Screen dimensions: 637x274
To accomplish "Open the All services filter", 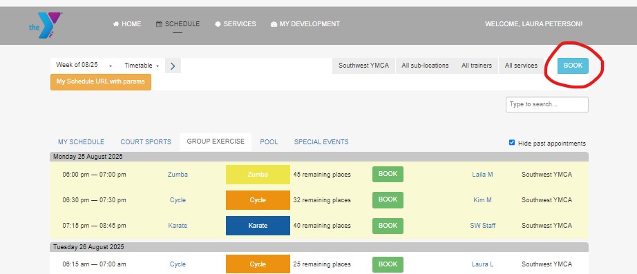I will (521, 66).
